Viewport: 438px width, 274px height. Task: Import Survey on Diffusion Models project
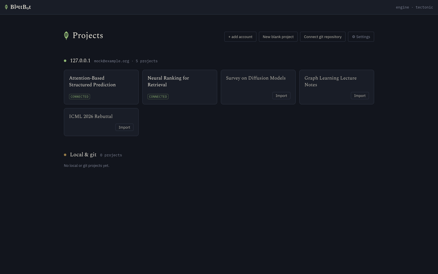[281, 96]
